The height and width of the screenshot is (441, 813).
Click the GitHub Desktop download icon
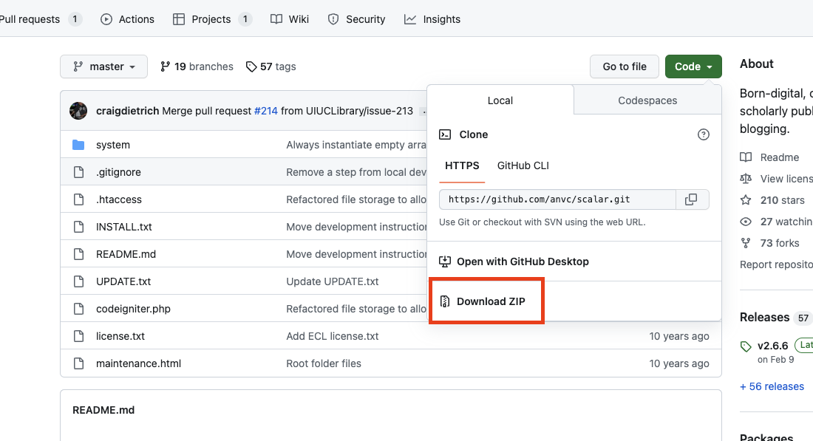[x=445, y=261]
